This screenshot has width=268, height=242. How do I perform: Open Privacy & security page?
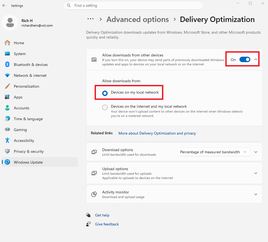(x=40, y=151)
